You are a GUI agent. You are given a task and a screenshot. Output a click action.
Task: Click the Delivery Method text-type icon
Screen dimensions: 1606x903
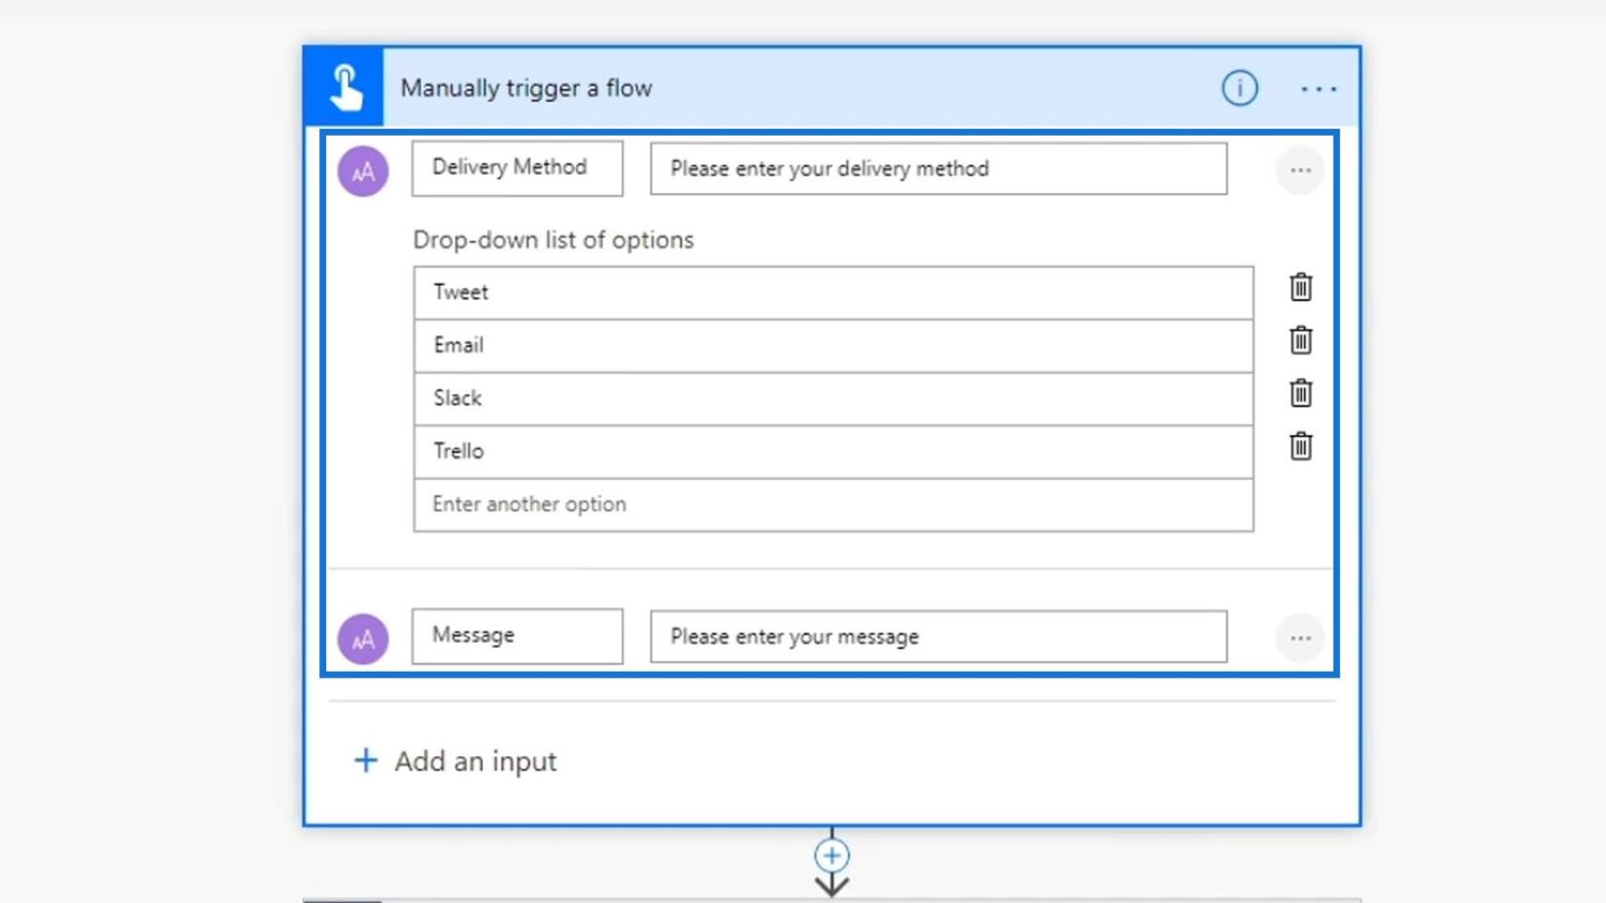pyautogui.click(x=363, y=171)
